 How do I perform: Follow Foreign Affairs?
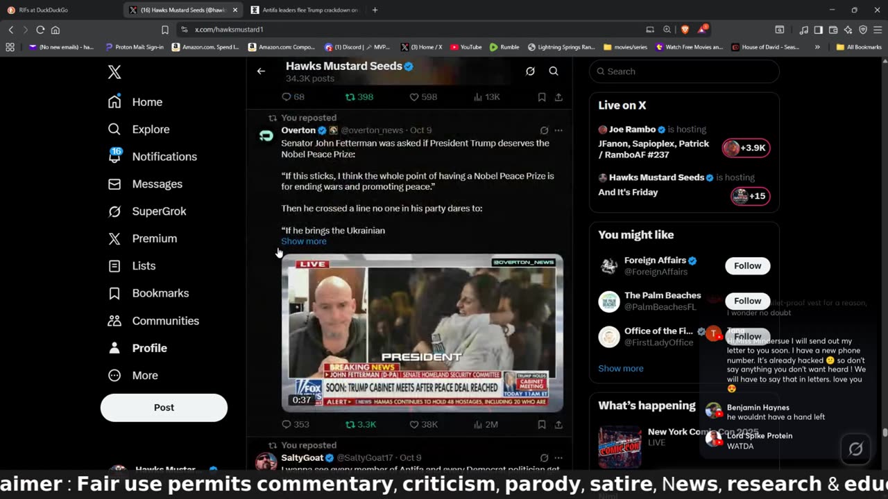pyautogui.click(x=747, y=266)
